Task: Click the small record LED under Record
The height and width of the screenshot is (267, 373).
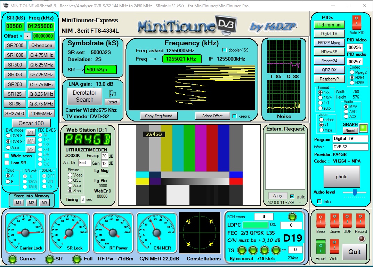Action: (x=362, y=238)
